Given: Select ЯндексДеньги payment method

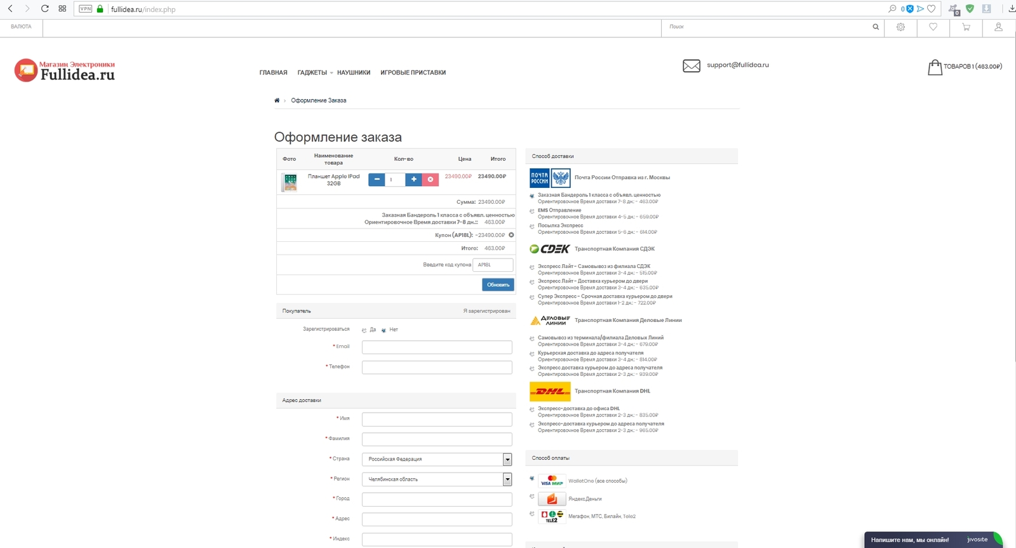Looking at the screenshot, I should (x=532, y=497).
